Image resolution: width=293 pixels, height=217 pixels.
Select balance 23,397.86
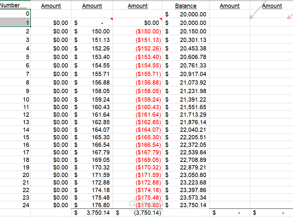tap(186, 190)
